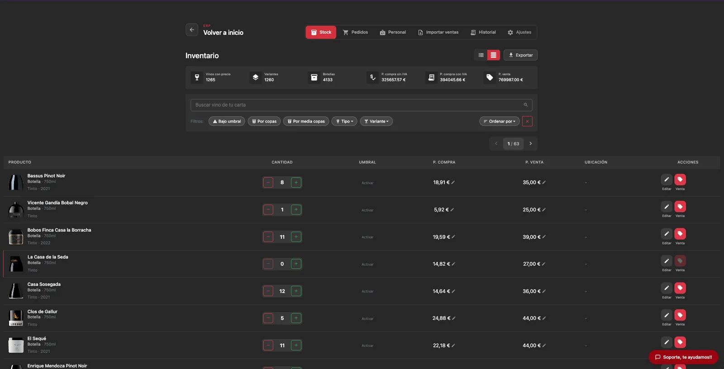
Task: Go to Importar ventas tab
Action: tap(438, 32)
